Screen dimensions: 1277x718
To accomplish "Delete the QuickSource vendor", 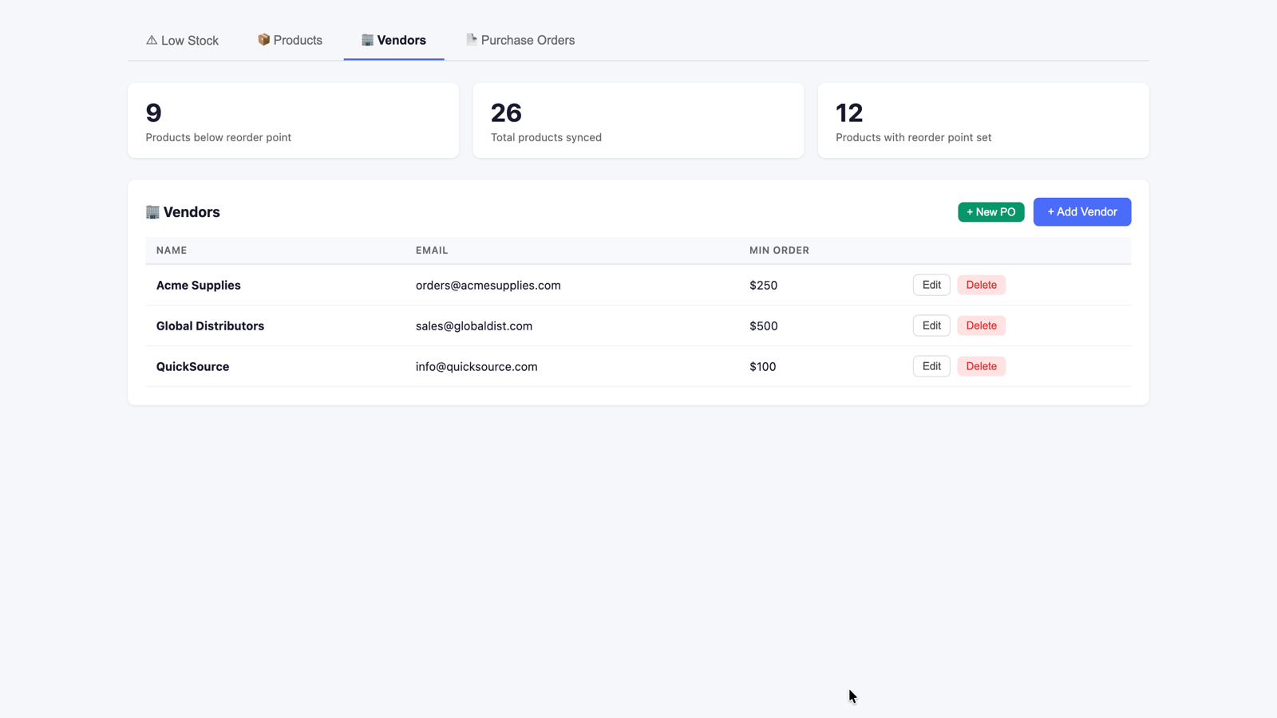I will coord(981,366).
